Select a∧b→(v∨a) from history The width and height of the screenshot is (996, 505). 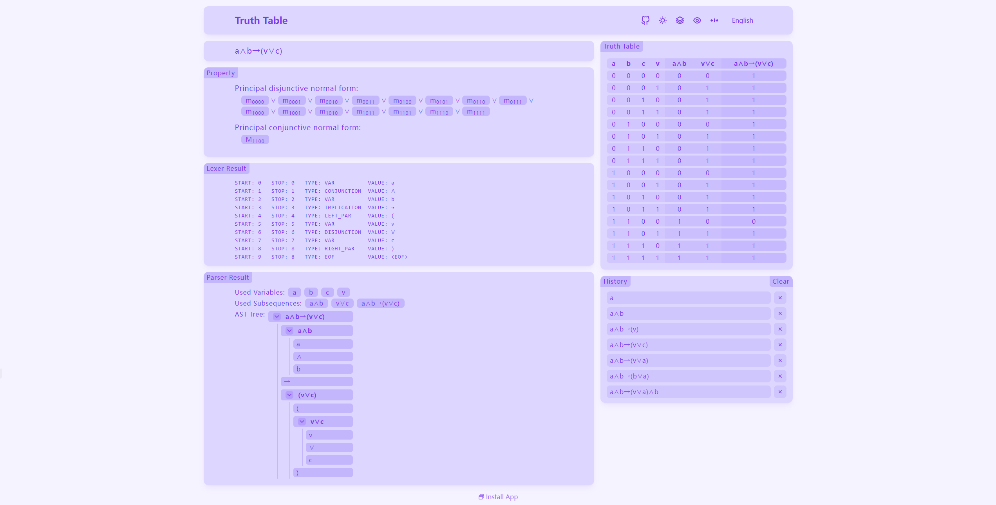(x=688, y=360)
